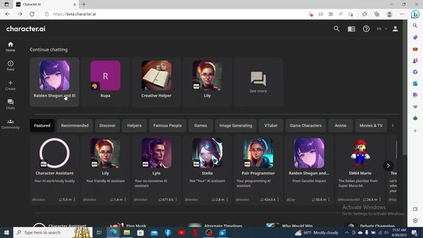Viewport: 423px width, 238px height.
Task: Open the Chats sidebar item
Action: tap(11, 104)
